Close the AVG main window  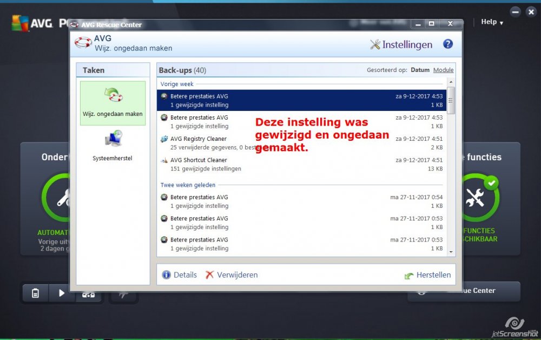pos(531,12)
